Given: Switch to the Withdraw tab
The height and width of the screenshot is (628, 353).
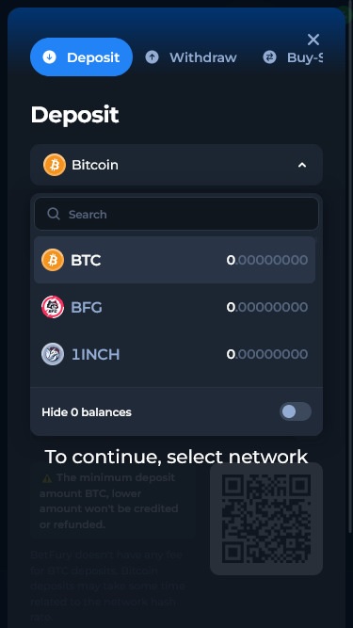Looking at the screenshot, I should click(191, 57).
